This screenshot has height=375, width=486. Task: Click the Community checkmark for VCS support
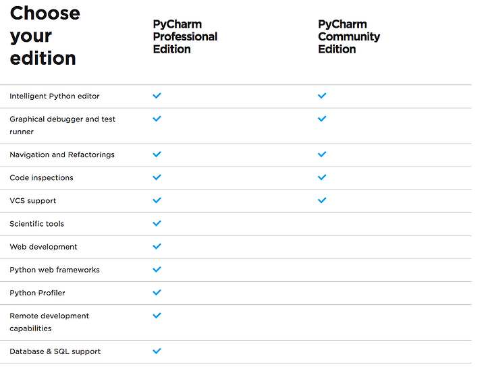(x=322, y=200)
